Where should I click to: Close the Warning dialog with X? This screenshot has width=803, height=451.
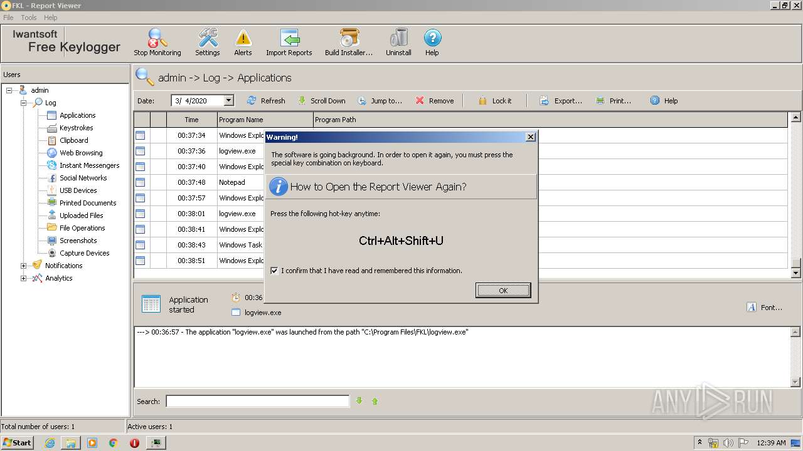(530, 137)
